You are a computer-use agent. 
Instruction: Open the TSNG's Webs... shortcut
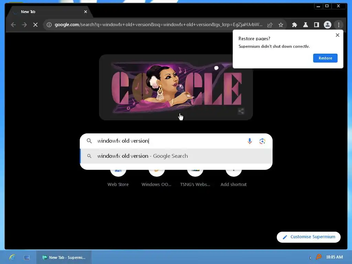click(x=195, y=178)
